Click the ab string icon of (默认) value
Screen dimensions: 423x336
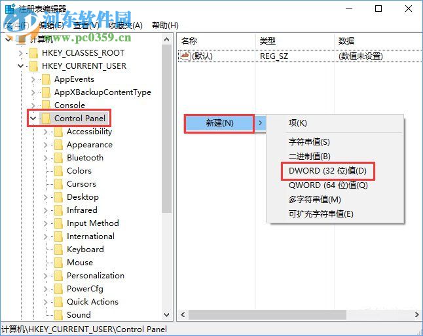185,56
